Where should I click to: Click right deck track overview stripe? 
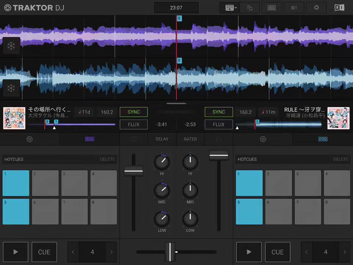(279, 124)
